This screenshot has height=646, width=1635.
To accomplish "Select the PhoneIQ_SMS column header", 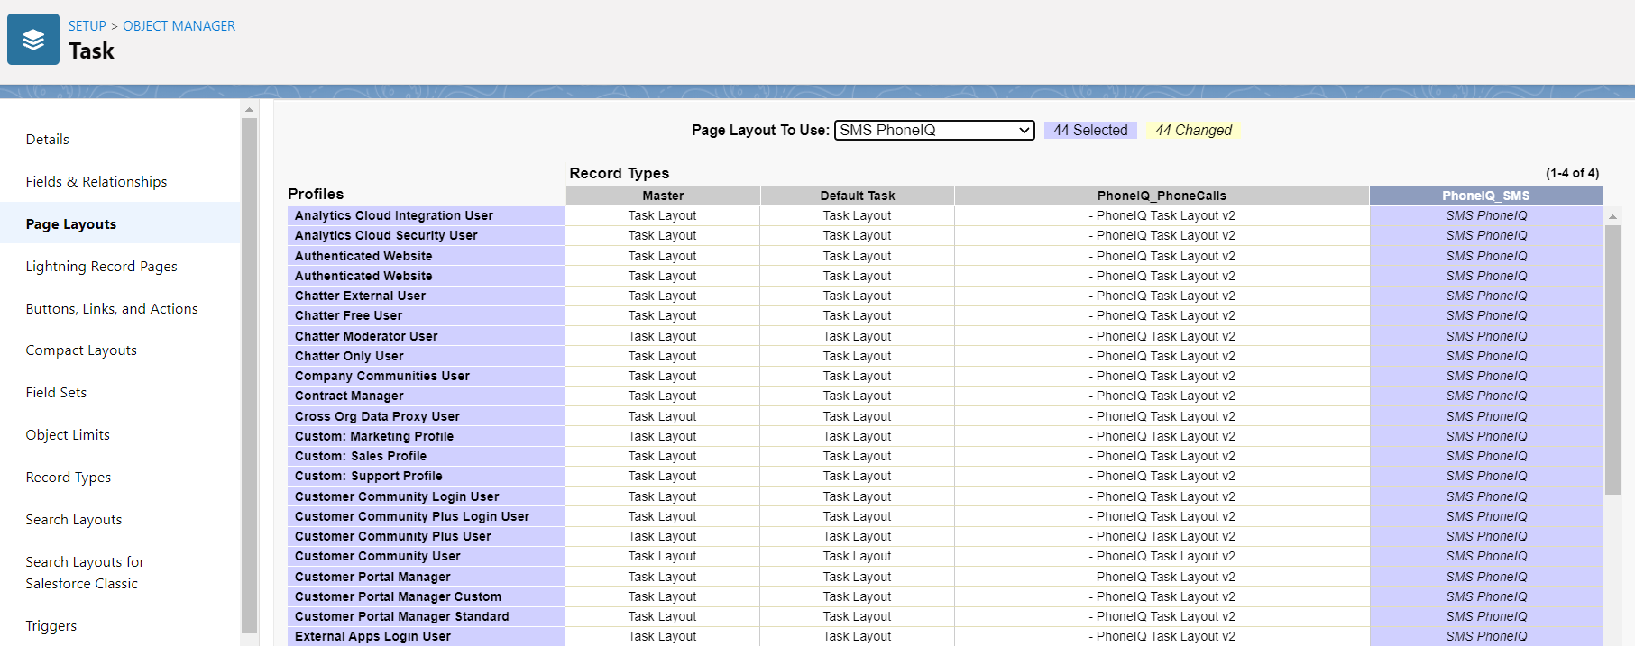I will (x=1485, y=196).
